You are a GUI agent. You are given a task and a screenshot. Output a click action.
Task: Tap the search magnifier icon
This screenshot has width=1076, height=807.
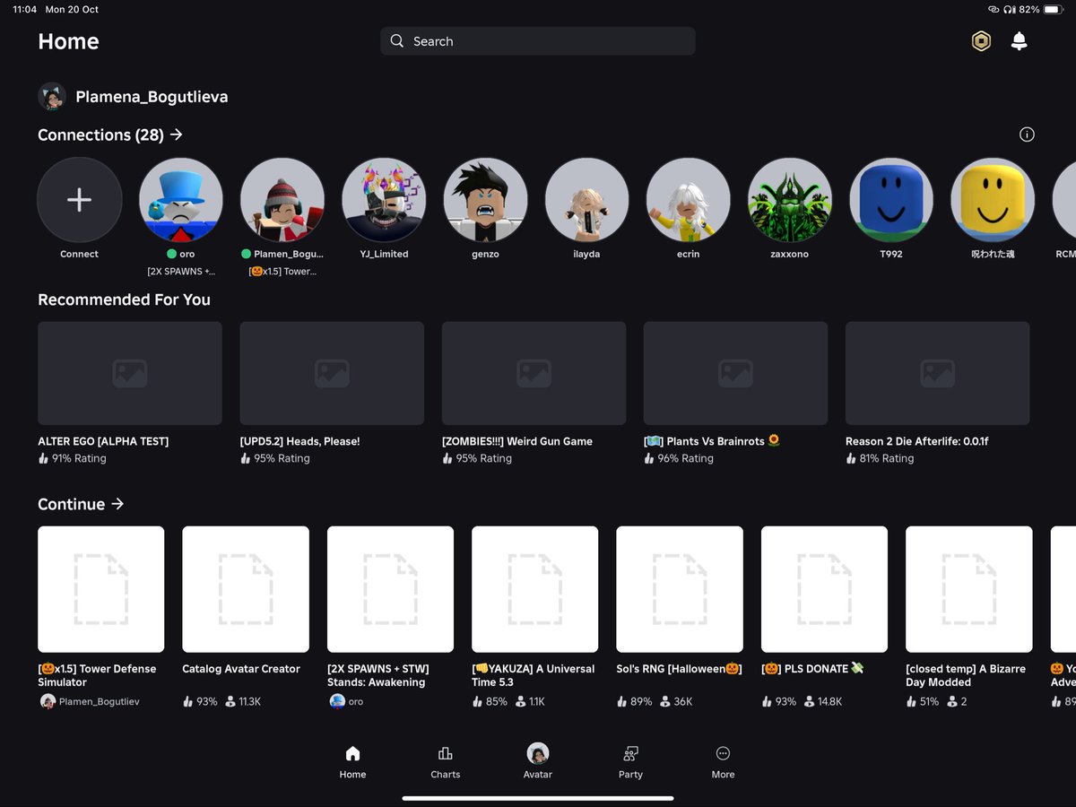(x=397, y=41)
